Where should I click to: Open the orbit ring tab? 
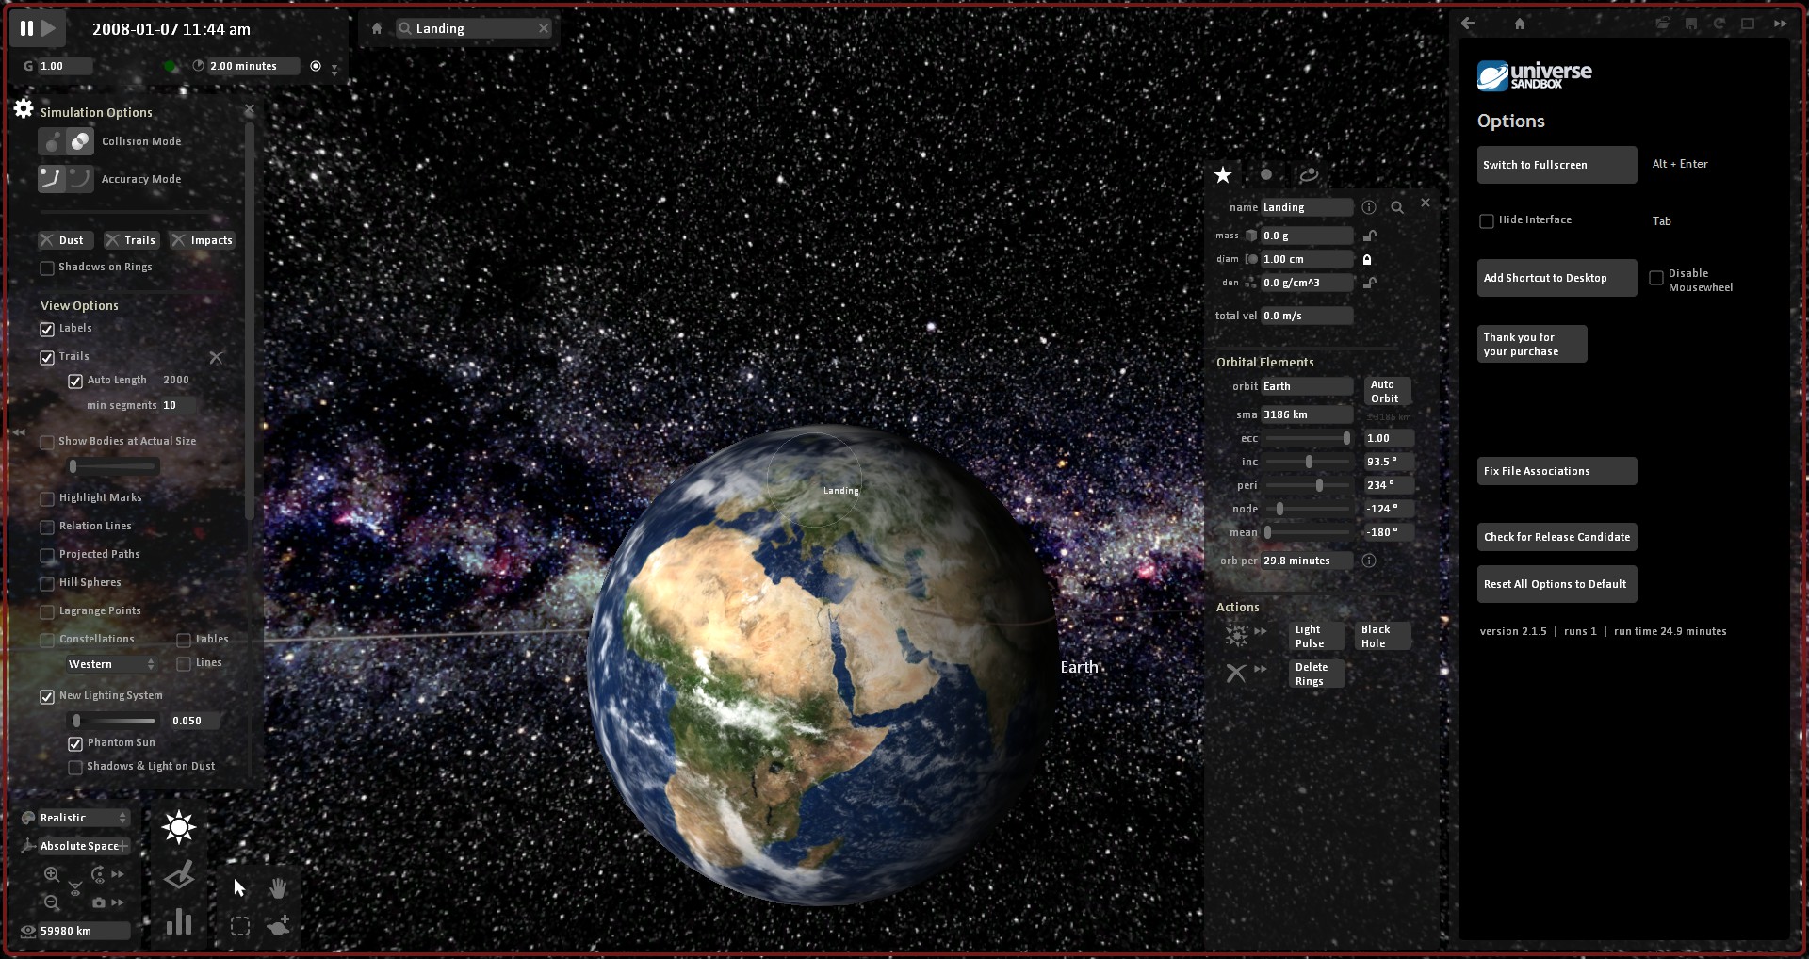point(1309,174)
